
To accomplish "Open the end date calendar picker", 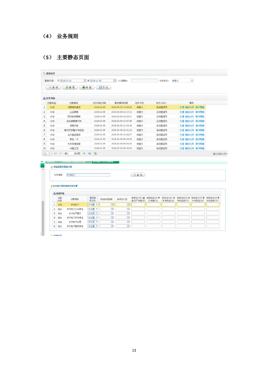I will [115, 81].
